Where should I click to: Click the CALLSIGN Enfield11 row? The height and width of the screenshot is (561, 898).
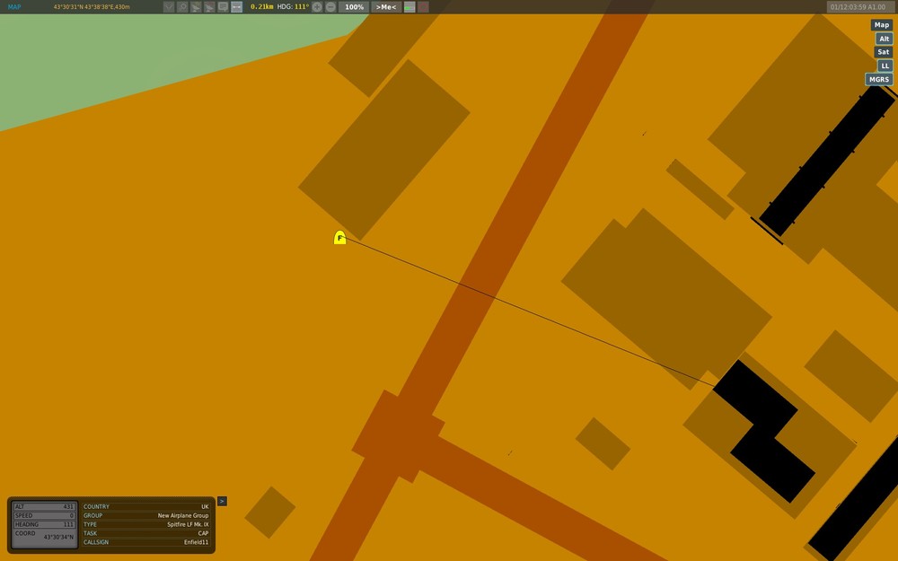(146, 542)
